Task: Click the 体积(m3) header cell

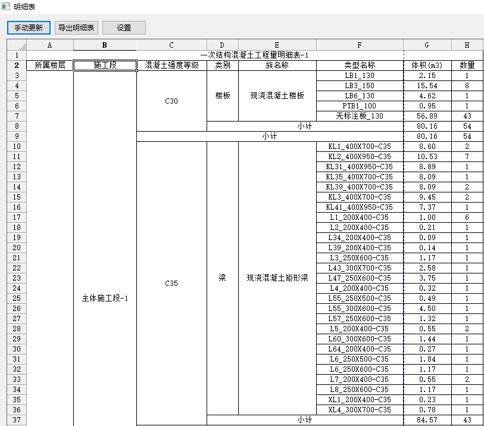Action: (427, 66)
